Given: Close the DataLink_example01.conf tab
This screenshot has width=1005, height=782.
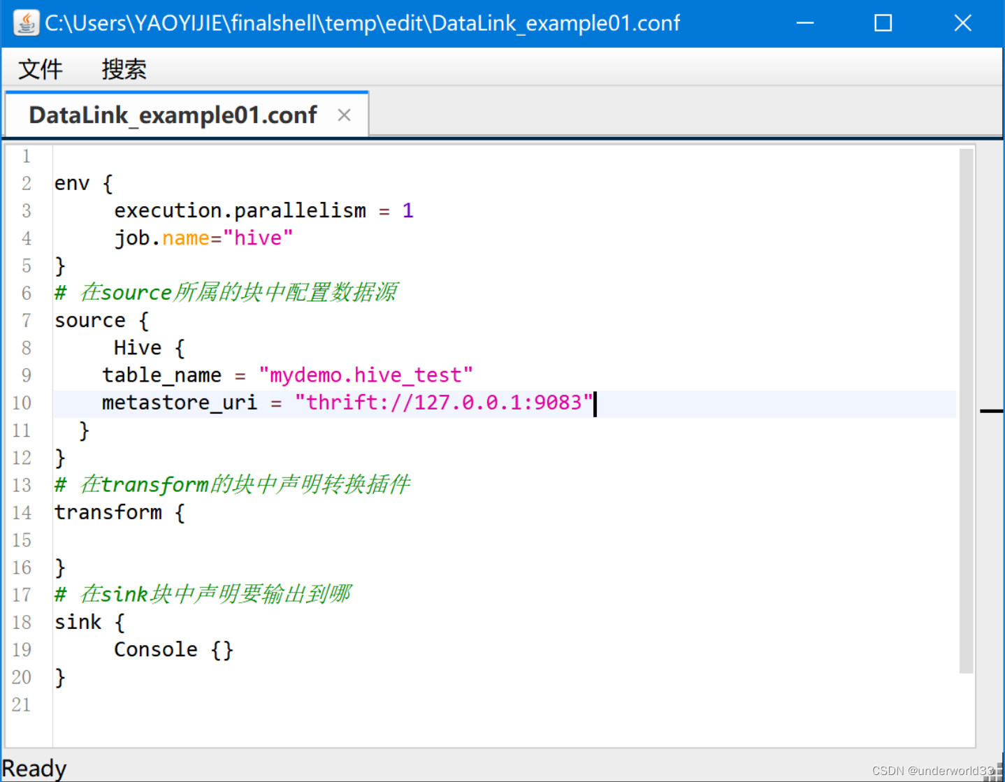Looking at the screenshot, I should coord(344,114).
